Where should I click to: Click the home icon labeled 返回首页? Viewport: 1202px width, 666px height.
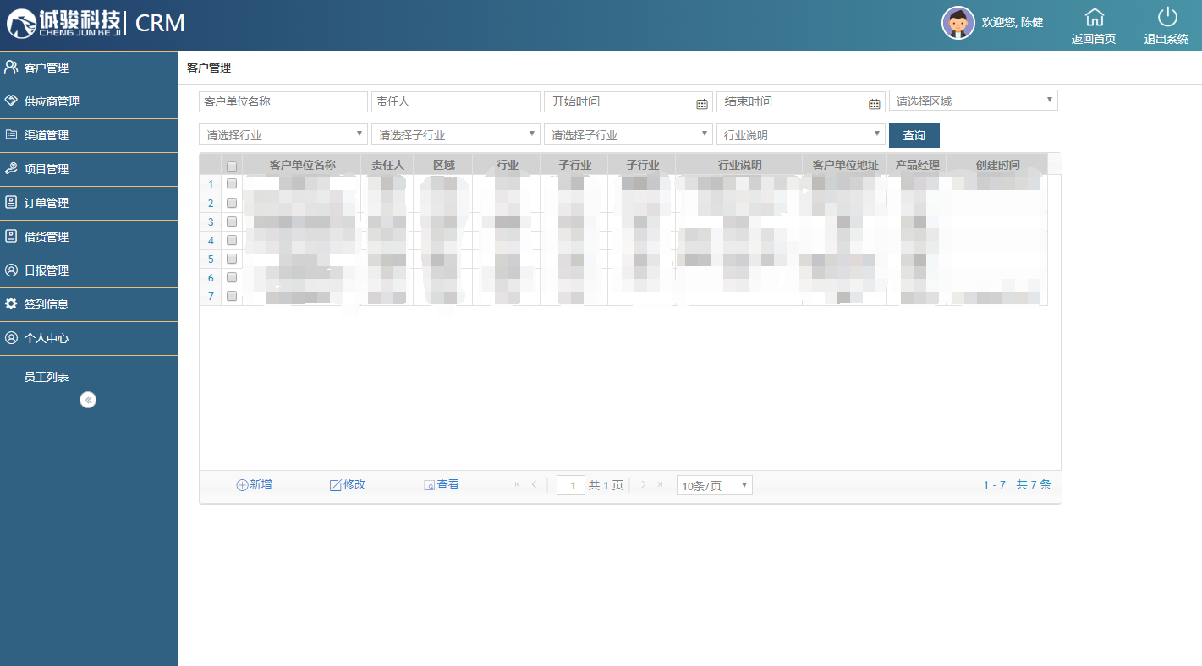pos(1094,17)
